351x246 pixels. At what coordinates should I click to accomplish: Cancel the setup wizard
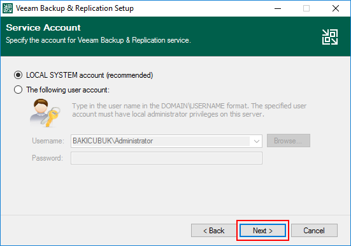pos(314,230)
